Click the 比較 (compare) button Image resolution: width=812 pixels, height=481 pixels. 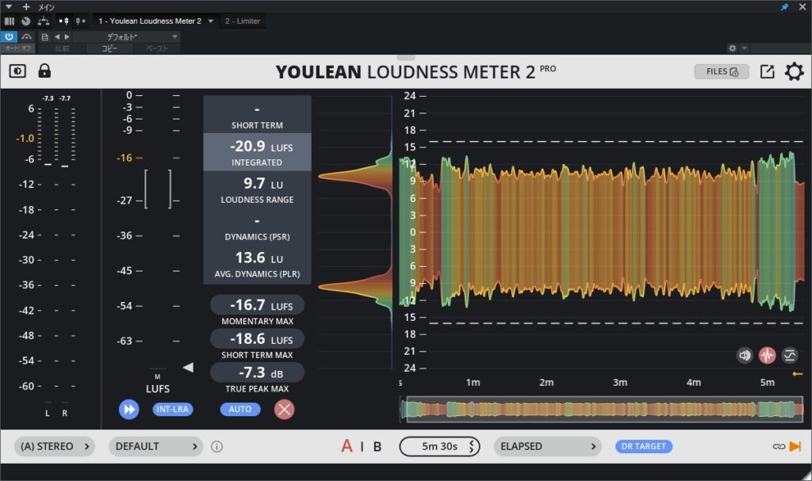coord(62,48)
